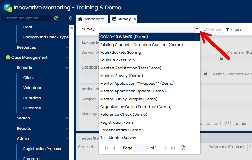Jump to last page in dropdown pager
This screenshot has height=160, width=252.
[173, 148]
